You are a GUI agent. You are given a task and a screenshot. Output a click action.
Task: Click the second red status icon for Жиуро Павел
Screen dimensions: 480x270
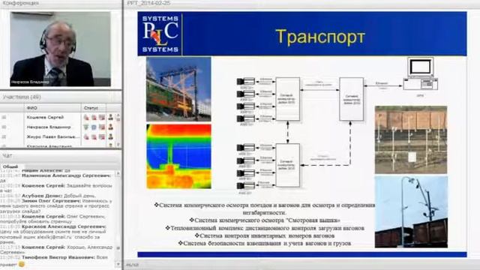94,136
